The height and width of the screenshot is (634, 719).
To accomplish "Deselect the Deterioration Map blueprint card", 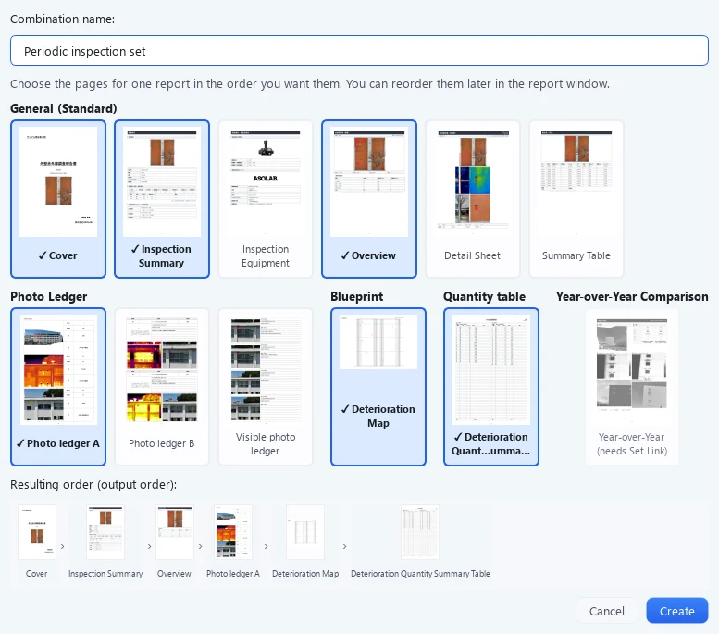I will pos(378,387).
